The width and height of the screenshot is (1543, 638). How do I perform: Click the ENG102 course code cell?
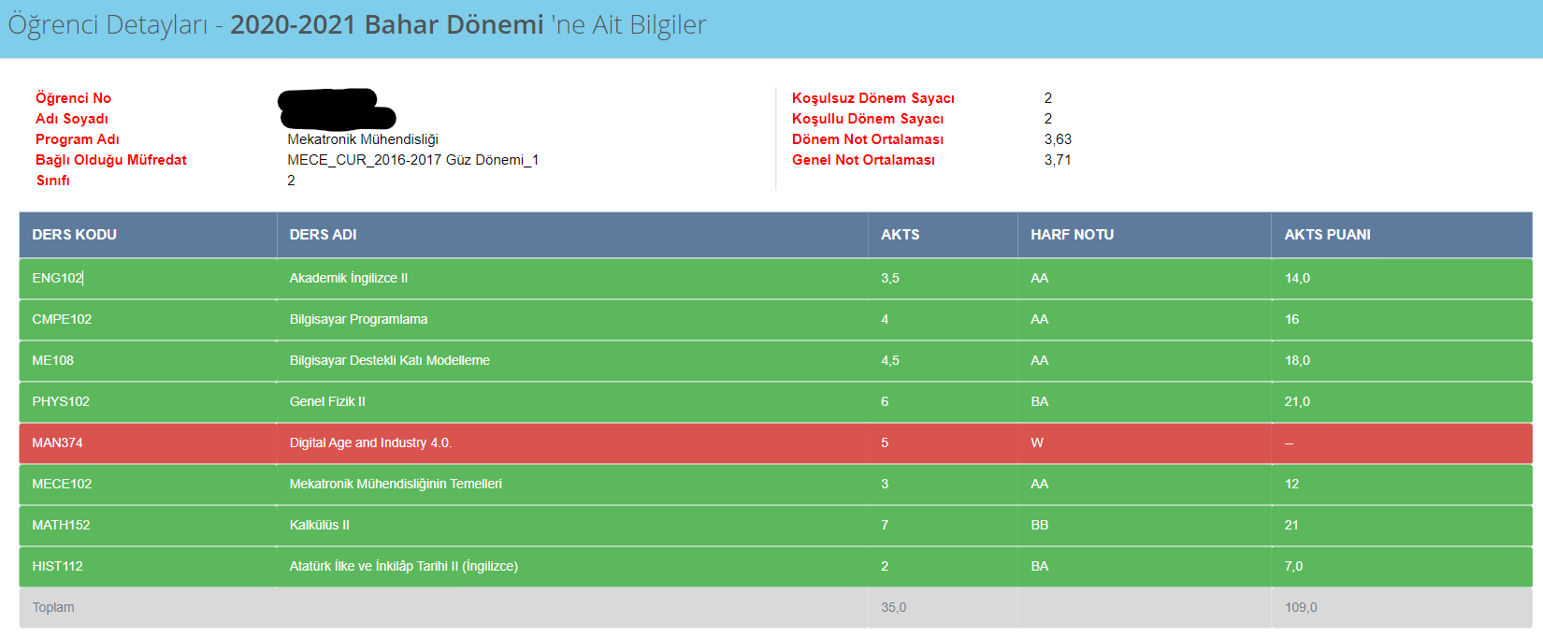(x=57, y=278)
